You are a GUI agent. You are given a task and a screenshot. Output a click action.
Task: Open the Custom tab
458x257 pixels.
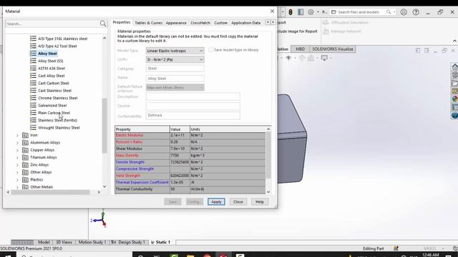(x=220, y=23)
